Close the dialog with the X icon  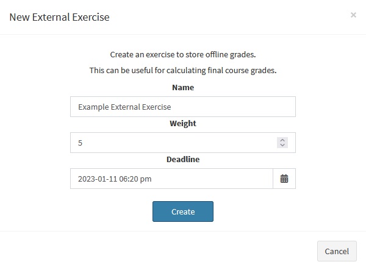click(x=353, y=15)
